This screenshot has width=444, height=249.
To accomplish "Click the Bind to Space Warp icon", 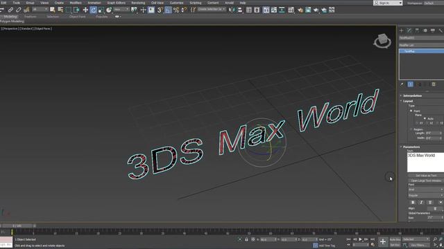I will (x=26, y=10).
